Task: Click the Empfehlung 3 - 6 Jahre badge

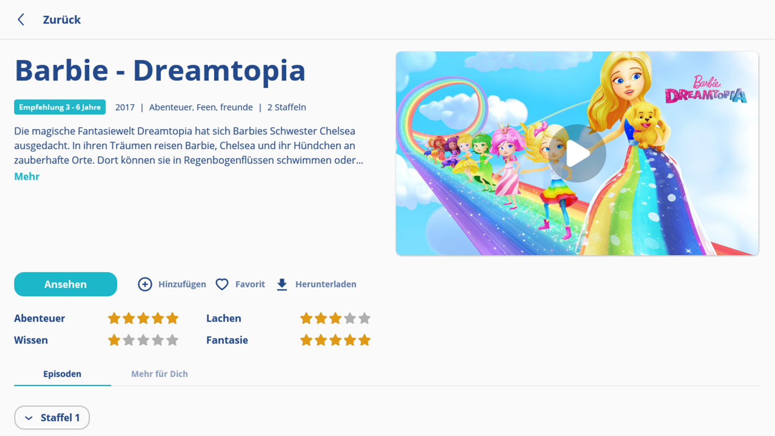Action: coord(60,107)
